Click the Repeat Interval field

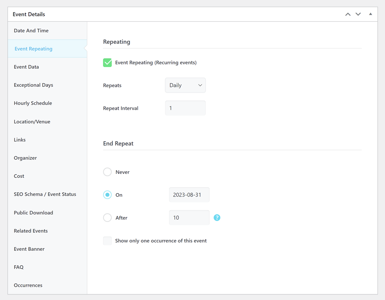(185, 108)
